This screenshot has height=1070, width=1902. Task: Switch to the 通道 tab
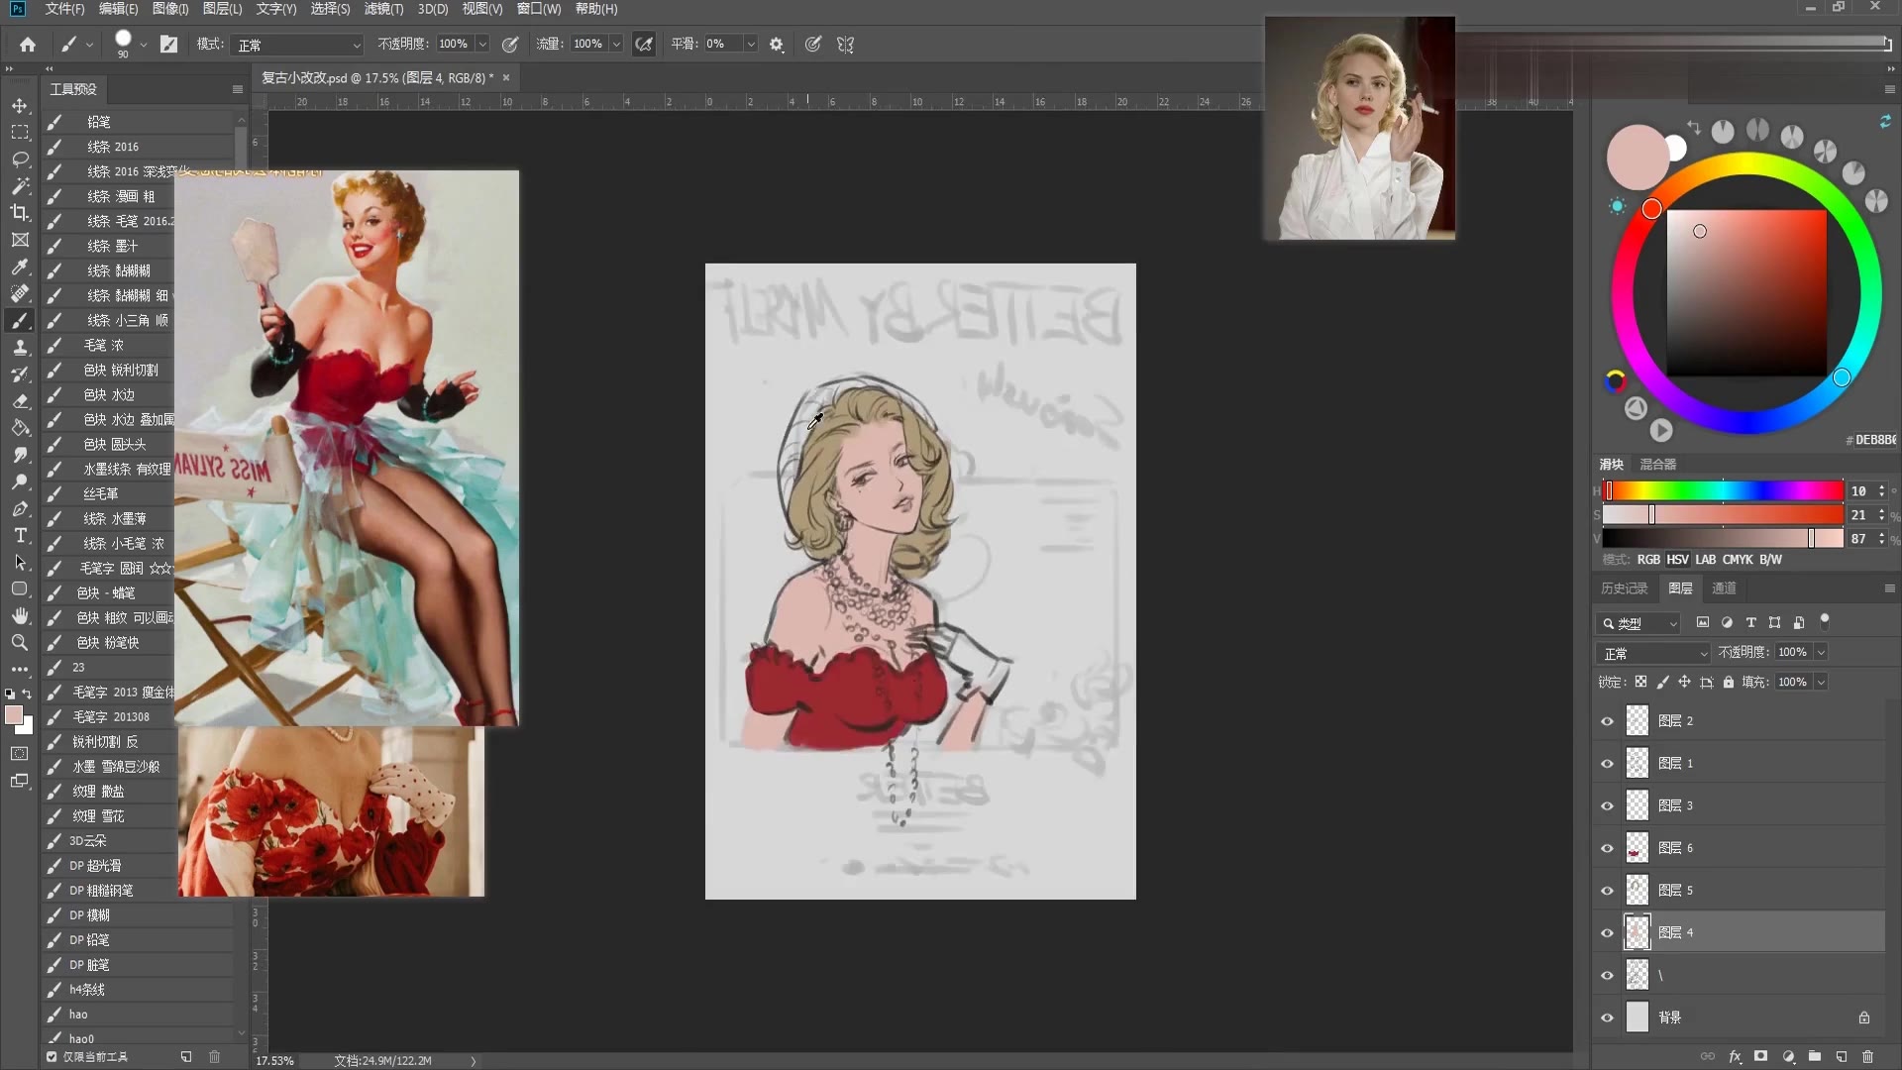pos(1724,588)
